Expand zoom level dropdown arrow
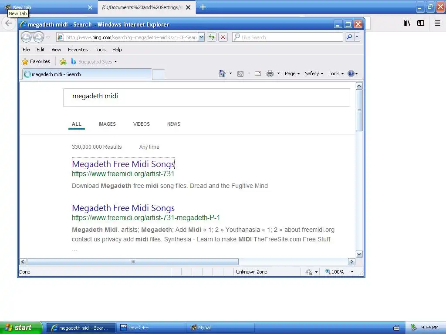 [352, 272]
